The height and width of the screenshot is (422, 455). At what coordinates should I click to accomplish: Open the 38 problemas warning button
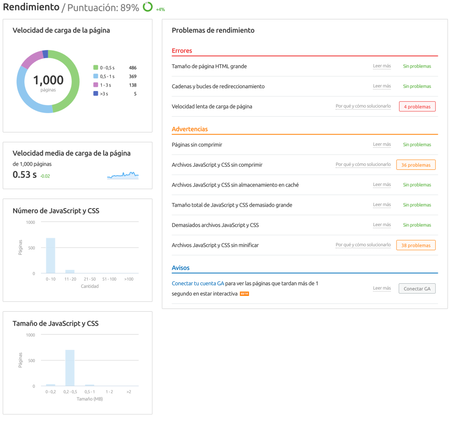(x=416, y=245)
